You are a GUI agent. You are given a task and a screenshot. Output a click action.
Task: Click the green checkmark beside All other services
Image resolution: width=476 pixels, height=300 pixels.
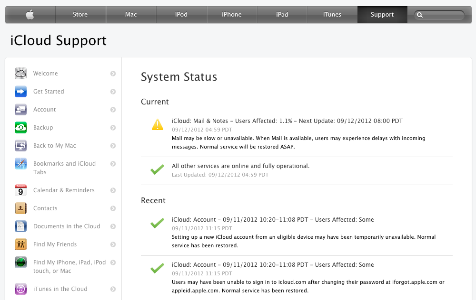[x=157, y=169]
